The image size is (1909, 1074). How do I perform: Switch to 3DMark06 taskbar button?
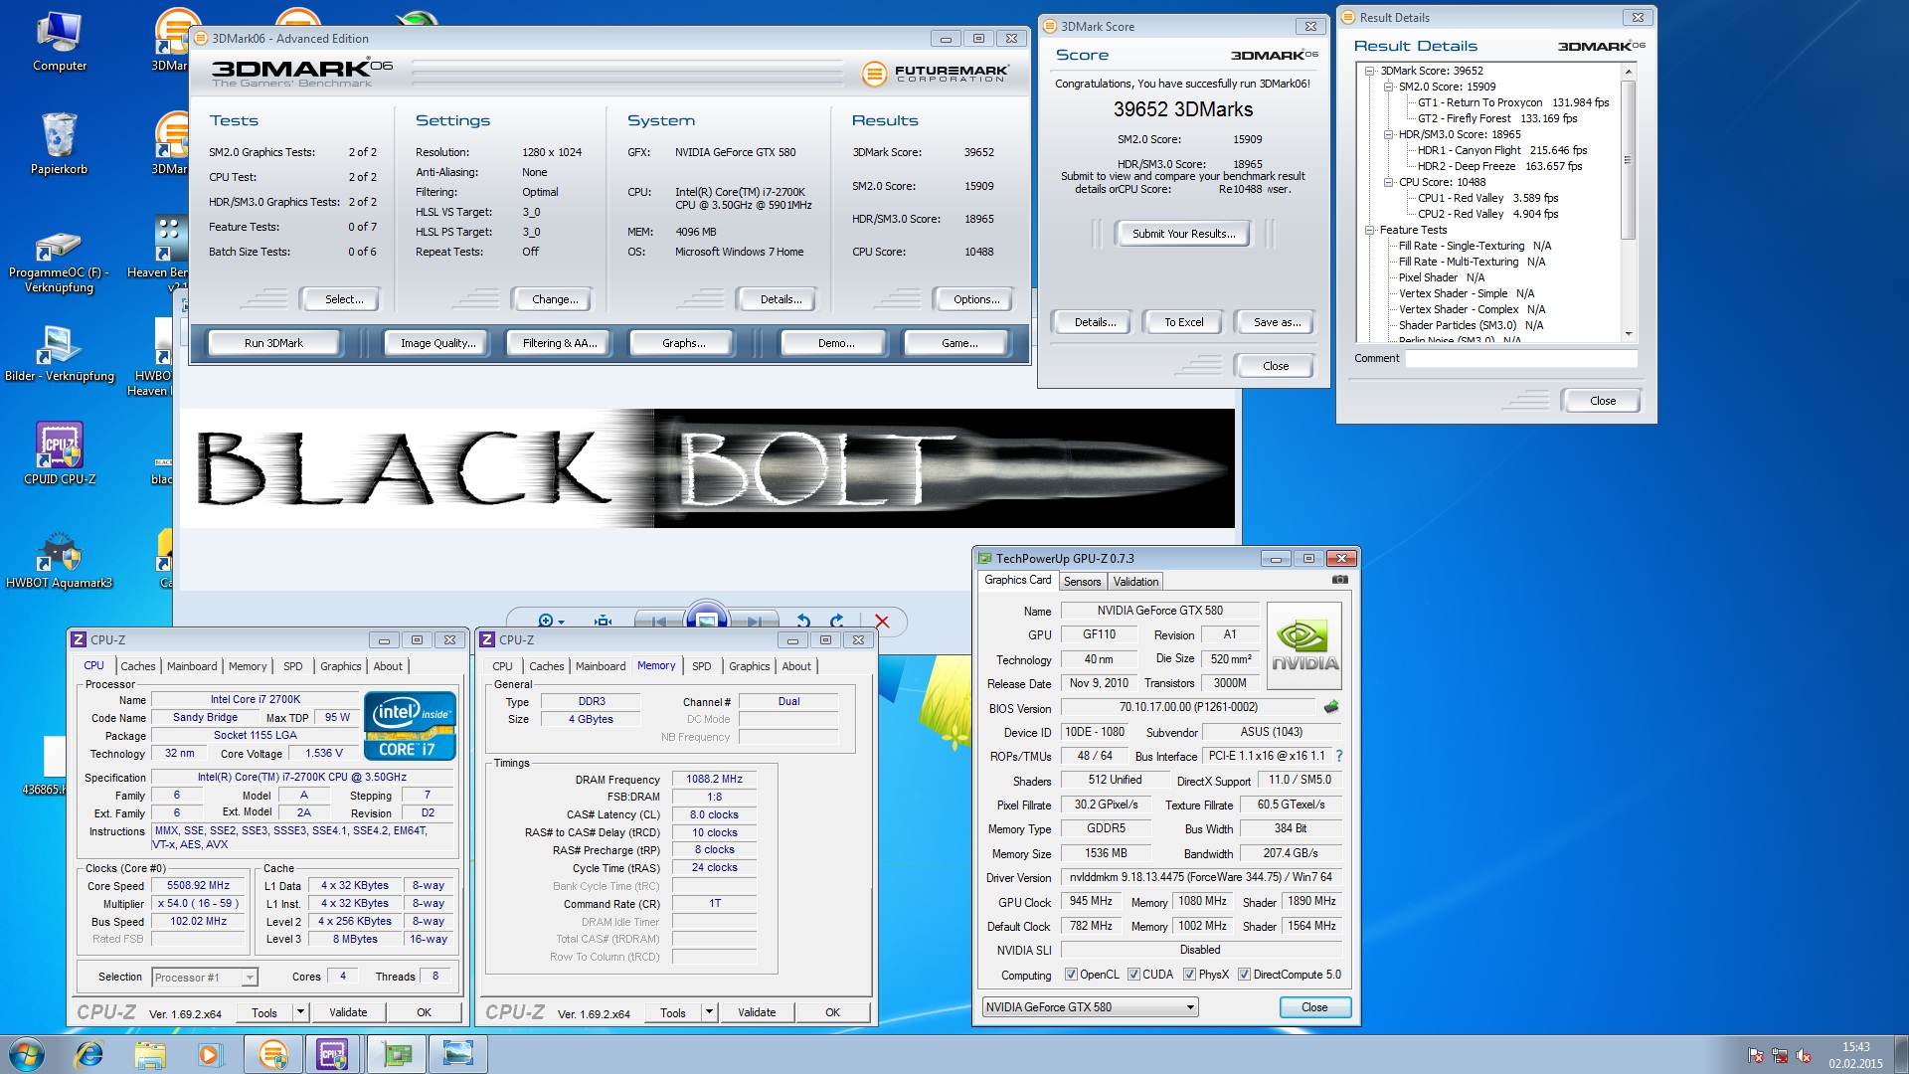point(273,1054)
